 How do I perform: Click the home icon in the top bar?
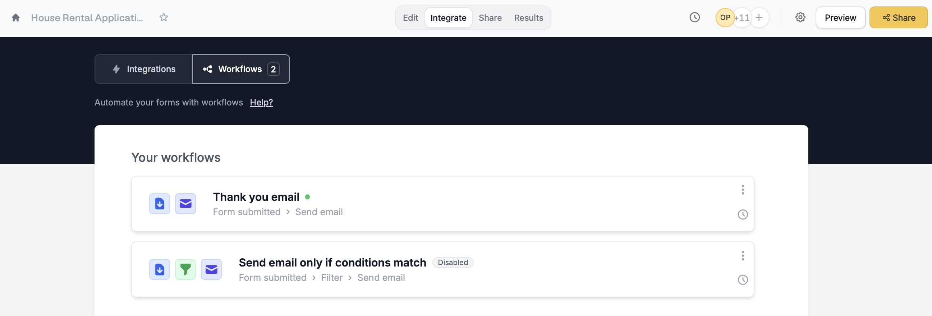[15, 17]
